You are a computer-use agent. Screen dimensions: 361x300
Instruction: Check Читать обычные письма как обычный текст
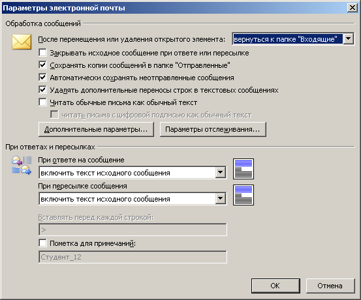43,102
